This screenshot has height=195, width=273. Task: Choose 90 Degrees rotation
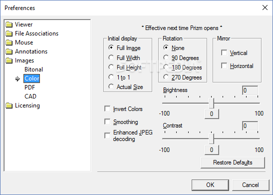coord(166,57)
